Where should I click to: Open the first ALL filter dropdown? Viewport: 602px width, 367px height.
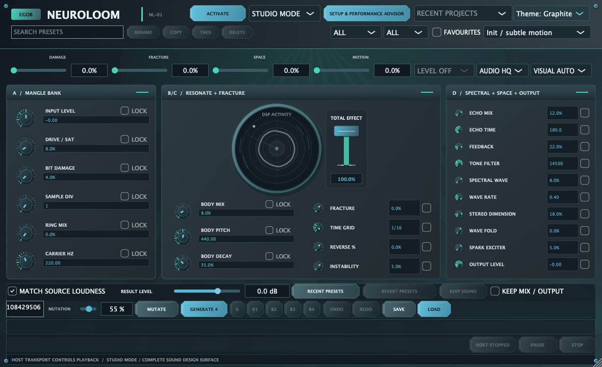(x=356, y=32)
